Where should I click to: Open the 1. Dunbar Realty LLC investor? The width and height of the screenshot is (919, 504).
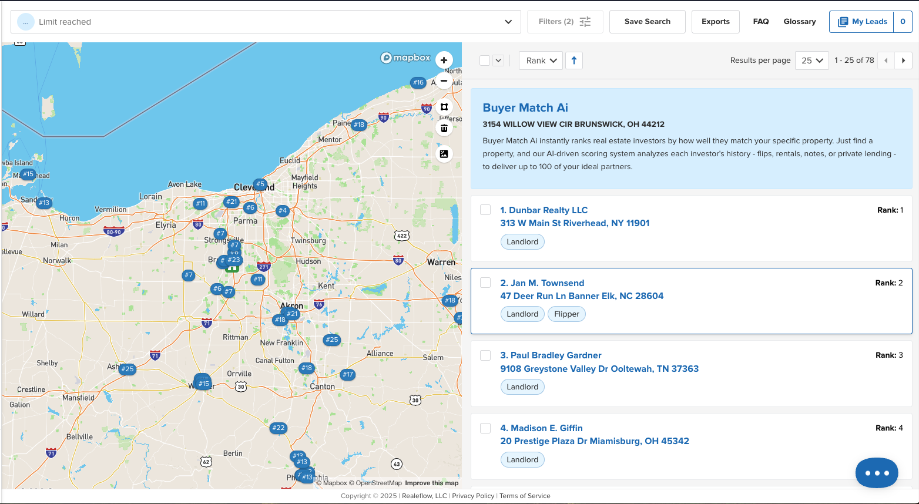coord(544,210)
